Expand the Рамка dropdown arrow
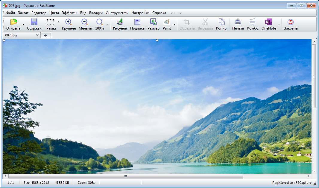The height and width of the screenshot is (188, 319). click(x=58, y=22)
